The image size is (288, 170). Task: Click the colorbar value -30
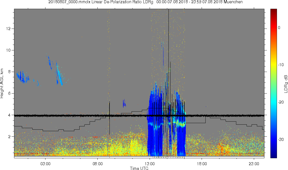[x=281, y=140]
